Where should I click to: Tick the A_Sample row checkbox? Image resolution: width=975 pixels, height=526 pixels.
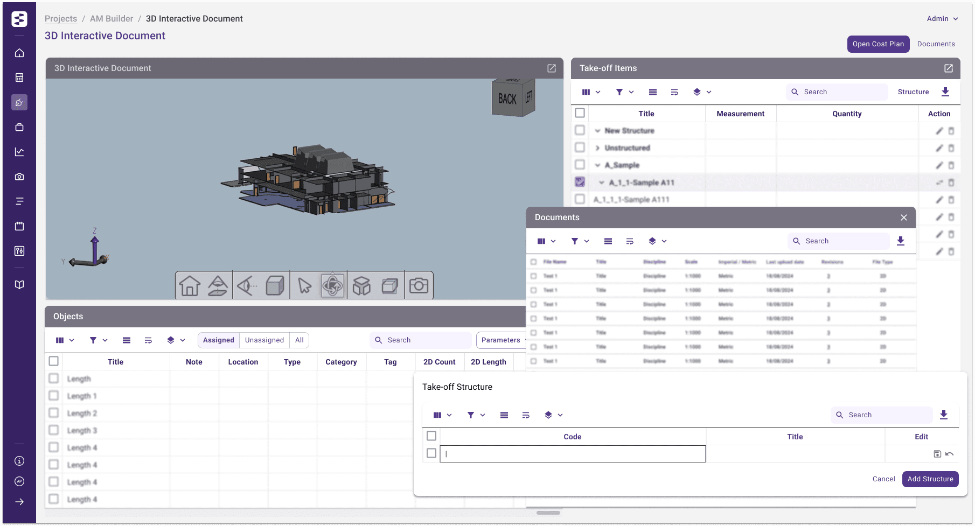point(580,165)
